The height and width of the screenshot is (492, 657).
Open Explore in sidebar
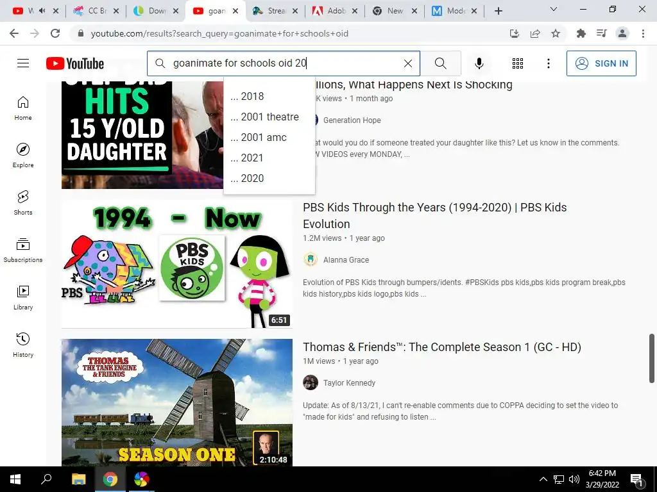(x=23, y=155)
